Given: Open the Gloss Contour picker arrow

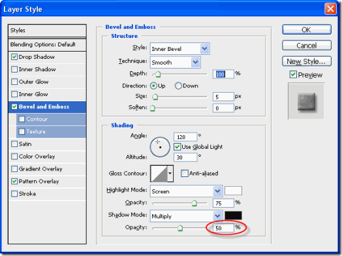Looking at the screenshot, I should [170, 174].
